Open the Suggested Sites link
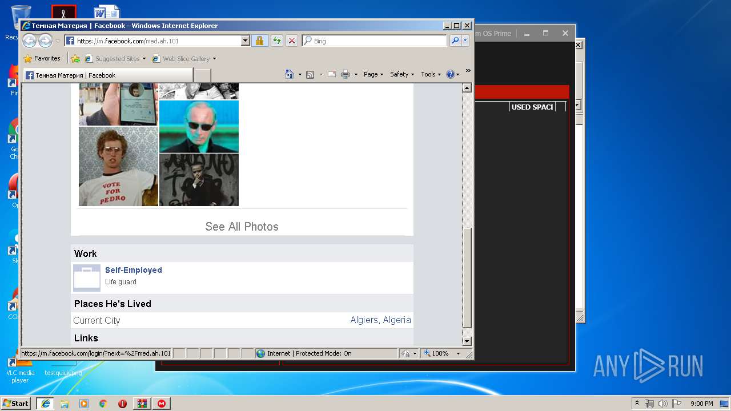731x411 pixels. 115,58
